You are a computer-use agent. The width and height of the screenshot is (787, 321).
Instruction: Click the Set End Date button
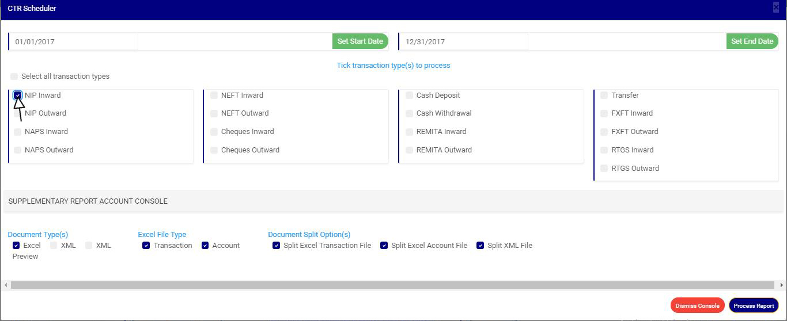tap(752, 41)
